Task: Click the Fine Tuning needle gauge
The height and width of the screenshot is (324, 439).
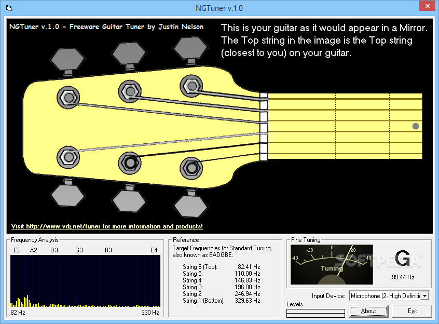Action: click(332, 265)
